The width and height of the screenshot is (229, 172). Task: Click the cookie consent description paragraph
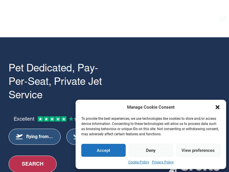click(x=151, y=126)
